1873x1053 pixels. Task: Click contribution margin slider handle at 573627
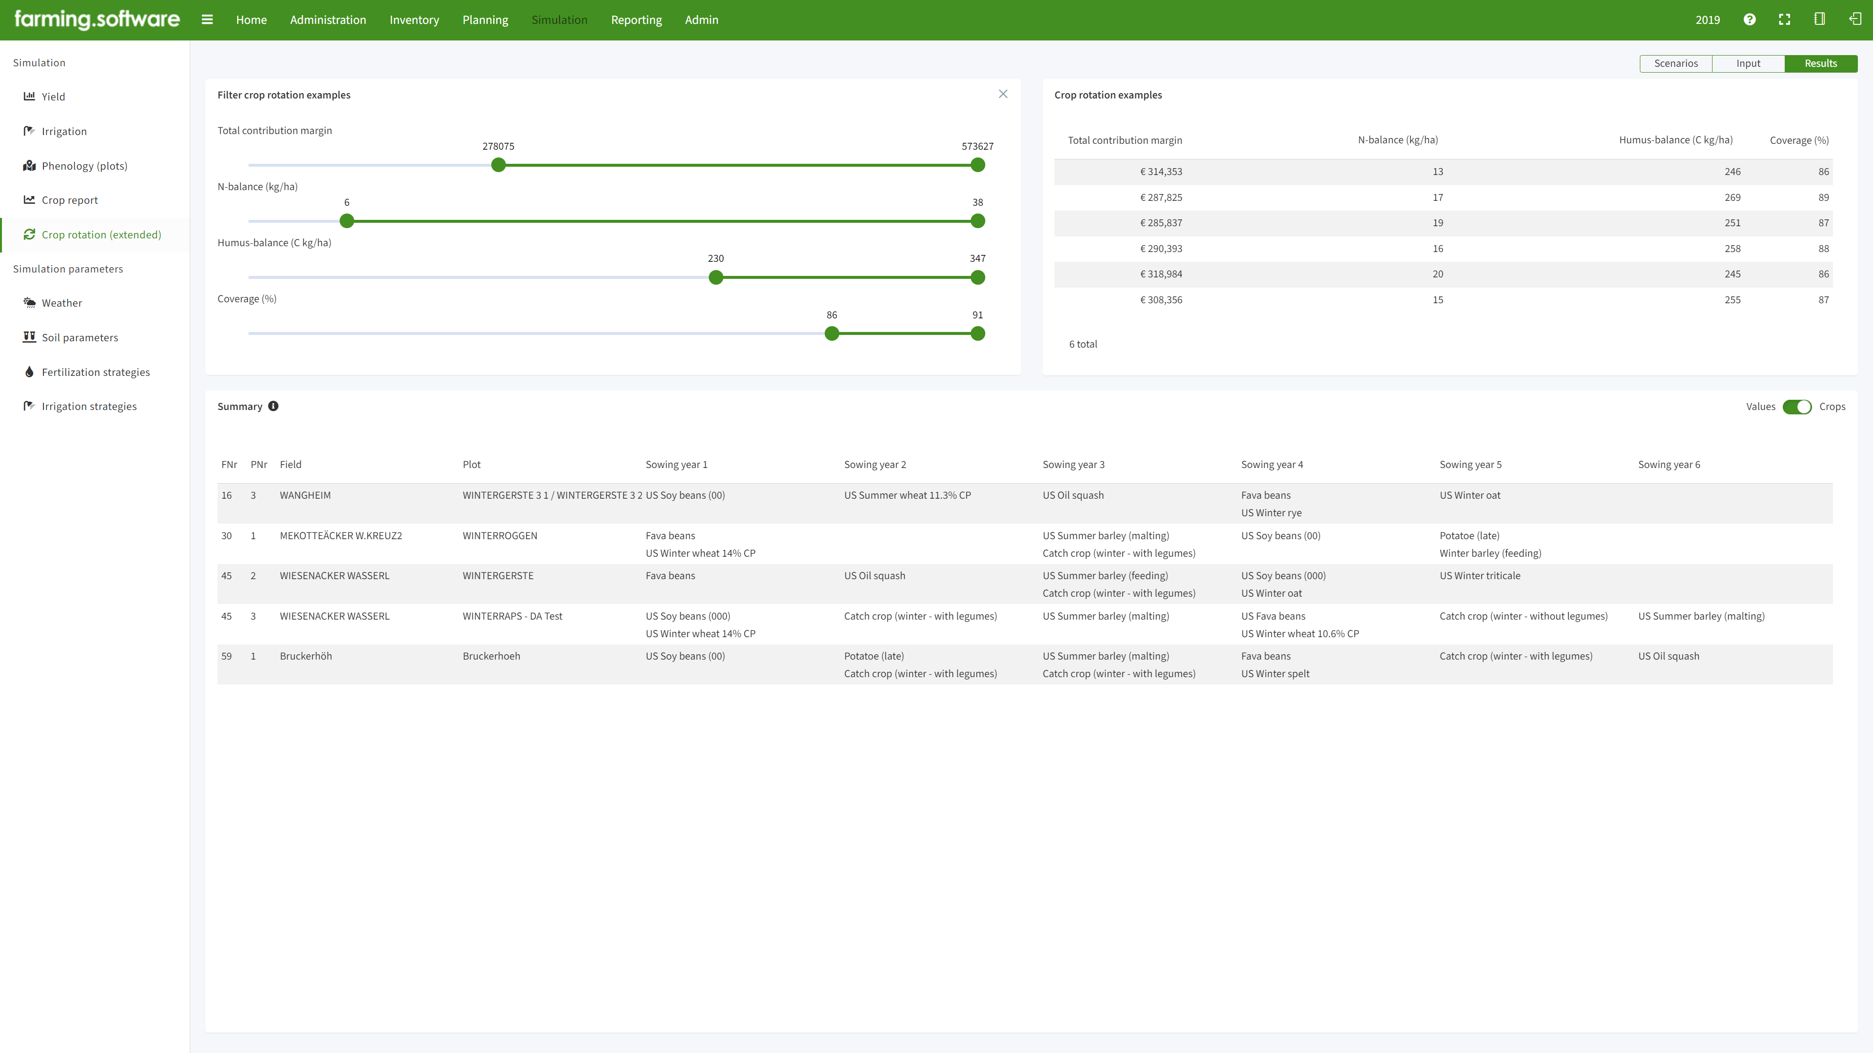pos(978,165)
